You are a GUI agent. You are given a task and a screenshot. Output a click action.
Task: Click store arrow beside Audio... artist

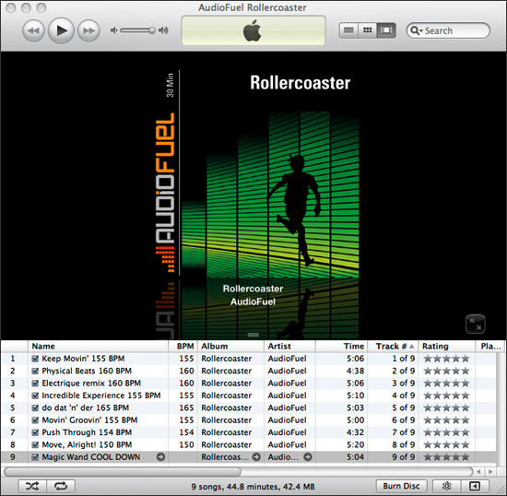(x=308, y=457)
